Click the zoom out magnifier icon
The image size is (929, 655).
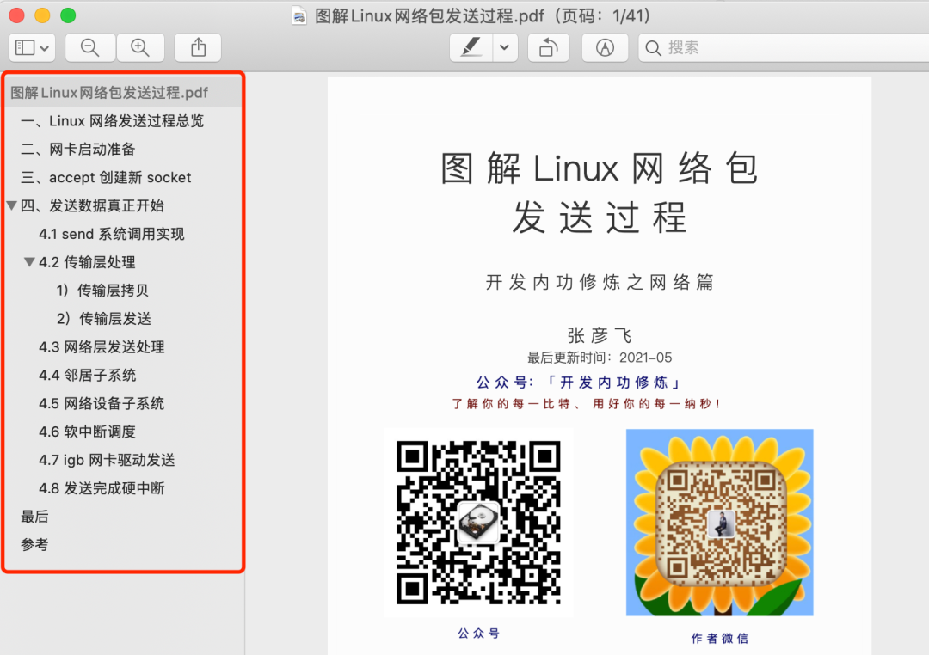click(90, 47)
